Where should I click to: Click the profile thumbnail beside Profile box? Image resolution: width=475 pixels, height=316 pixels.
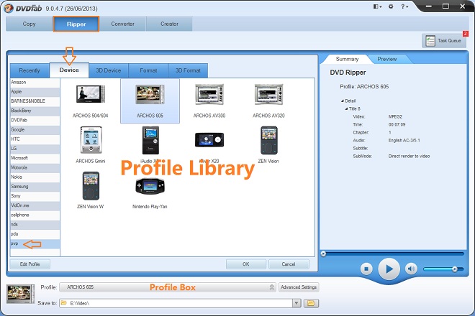[20, 294]
